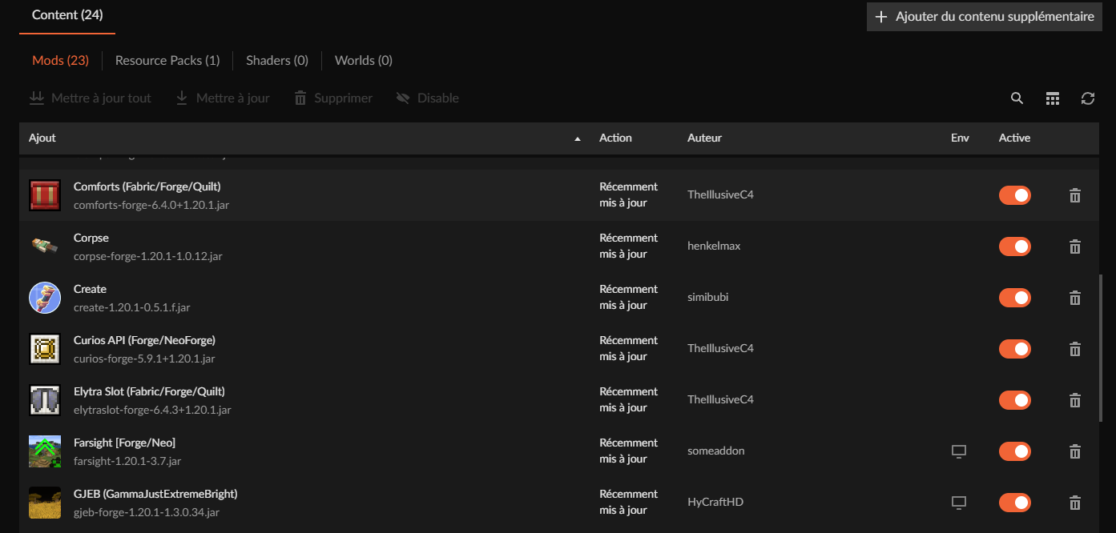Sort by the Ajout column arrow
Image resolution: width=1116 pixels, height=533 pixels.
click(578, 139)
